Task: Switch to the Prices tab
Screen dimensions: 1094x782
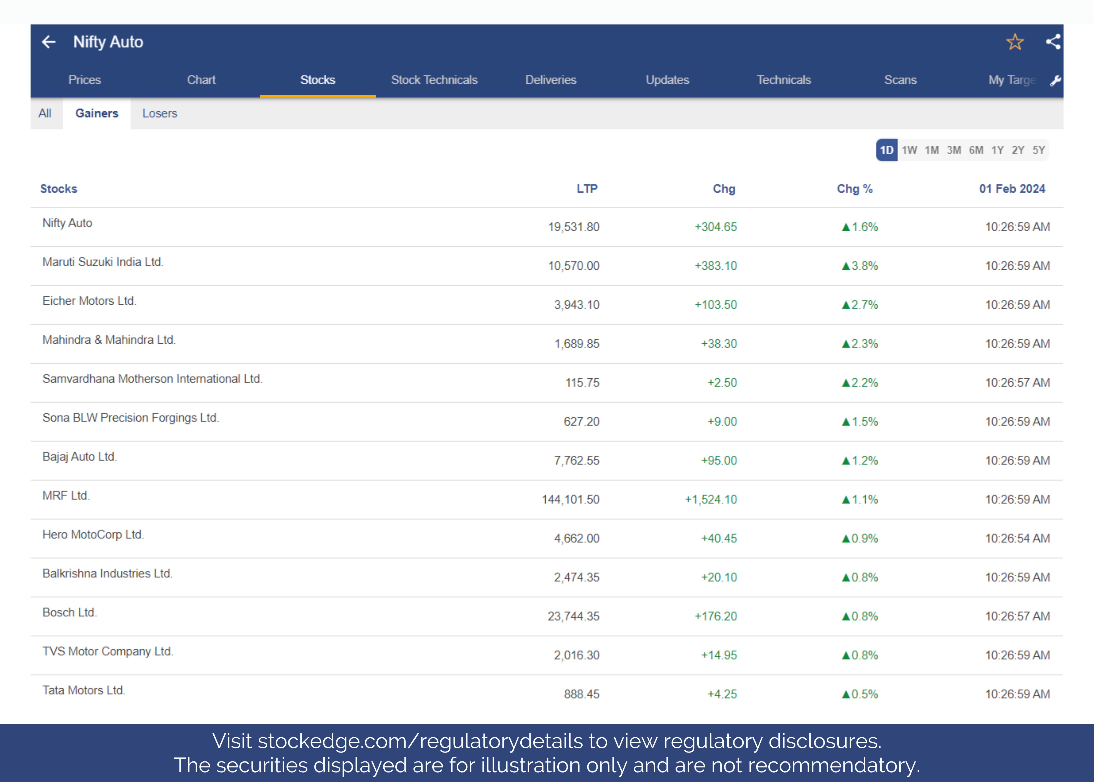Action: (85, 80)
